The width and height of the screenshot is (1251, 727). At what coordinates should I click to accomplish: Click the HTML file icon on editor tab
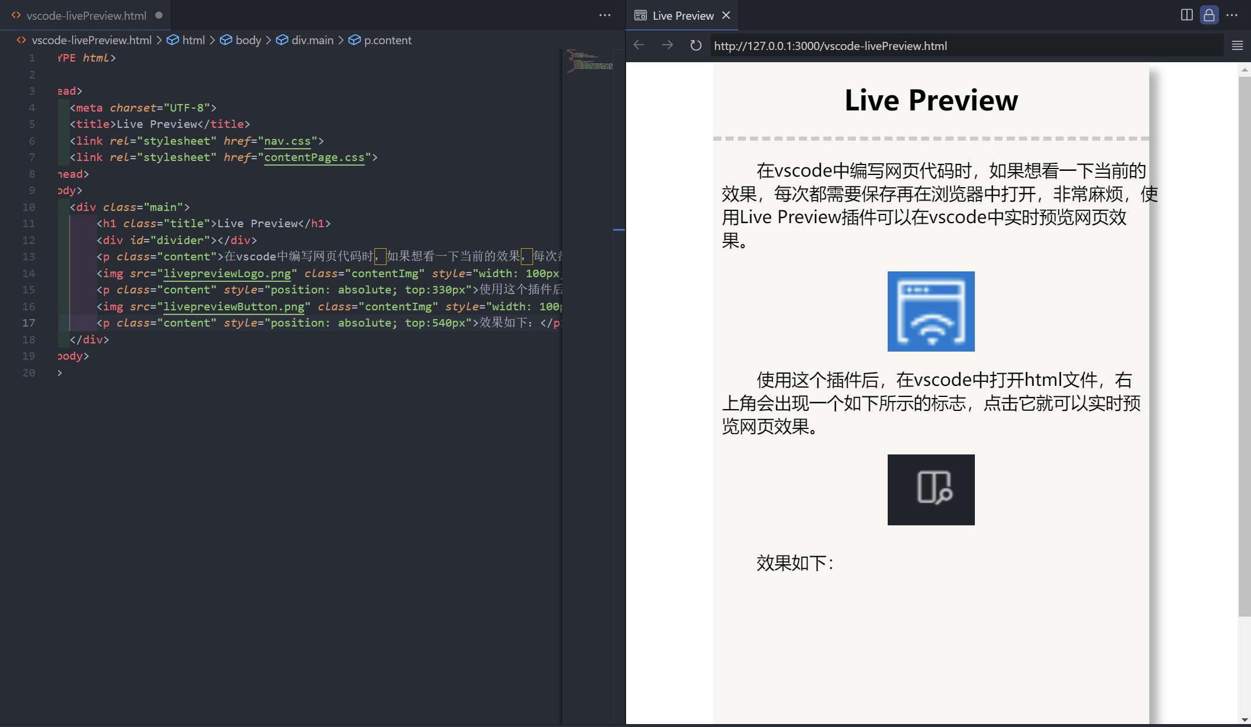tap(16, 16)
